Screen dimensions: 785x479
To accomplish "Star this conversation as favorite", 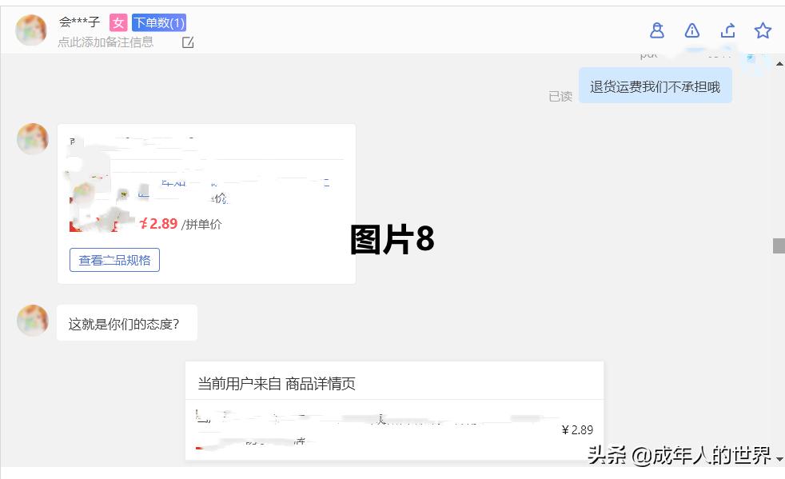I will [763, 30].
